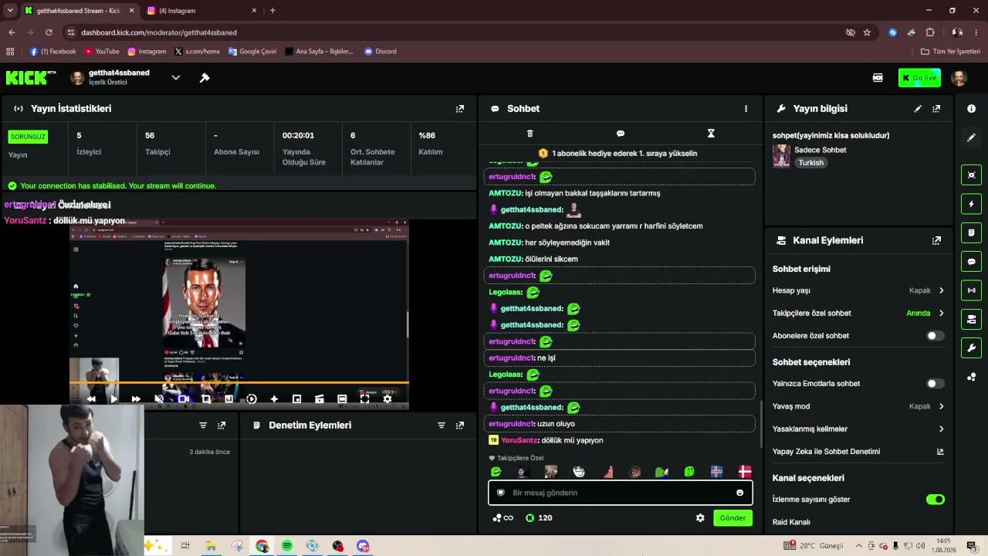This screenshot has width=988, height=556.
Task: Click the orange video progress bar
Action: (239, 382)
